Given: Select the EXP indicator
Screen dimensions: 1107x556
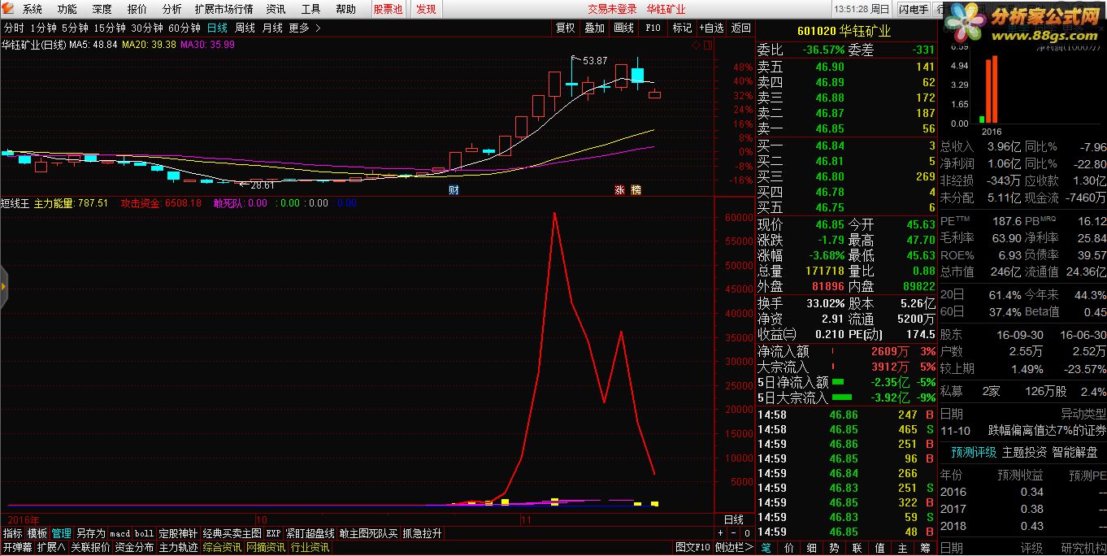Looking at the screenshot, I should 273,533.
